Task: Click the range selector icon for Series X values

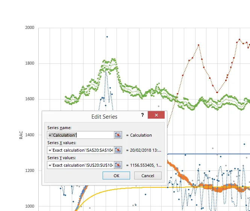Action: tap(118, 150)
